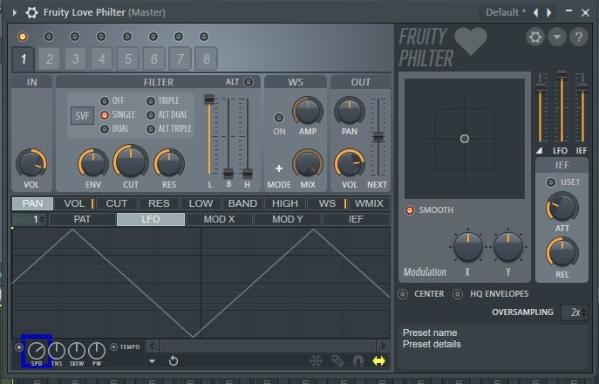Open the IEF envelope source

356,220
